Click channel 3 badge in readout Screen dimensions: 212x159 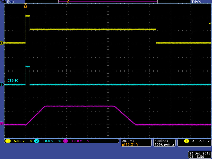pos(65,141)
